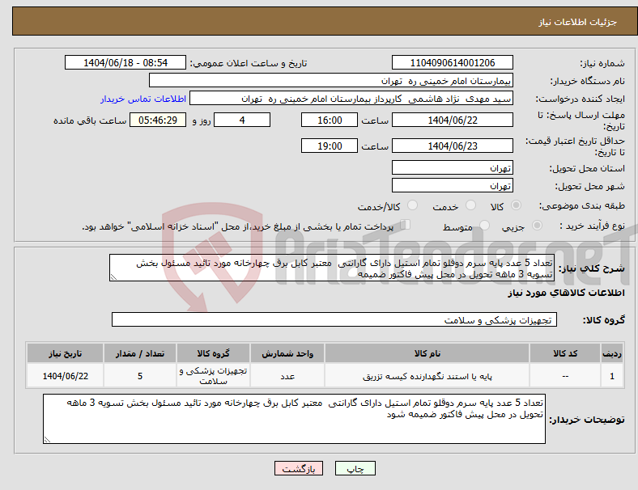
Task: Select the کالا radio button
Action: coord(516,205)
